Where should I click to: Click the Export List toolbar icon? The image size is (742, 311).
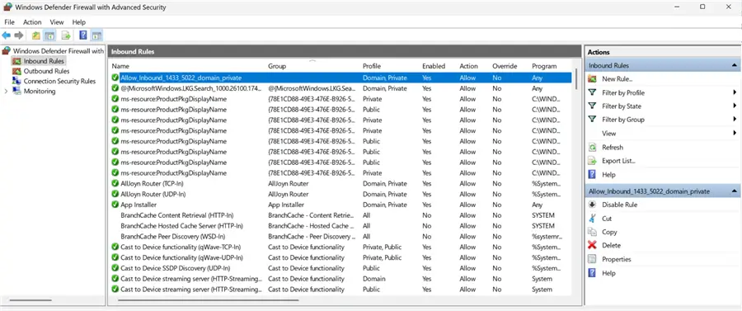pyautogui.click(x=66, y=35)
